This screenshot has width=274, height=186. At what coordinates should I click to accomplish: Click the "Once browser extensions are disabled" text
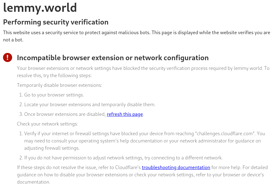(65, 114)
